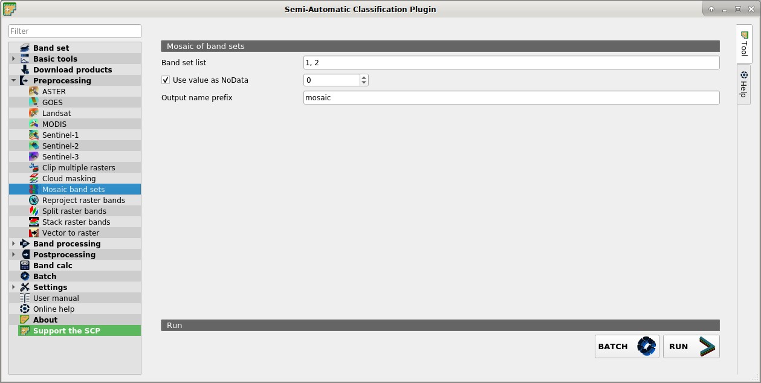Click the GOES icon
This screenshot has height=383, width=761.
(34, 102)
